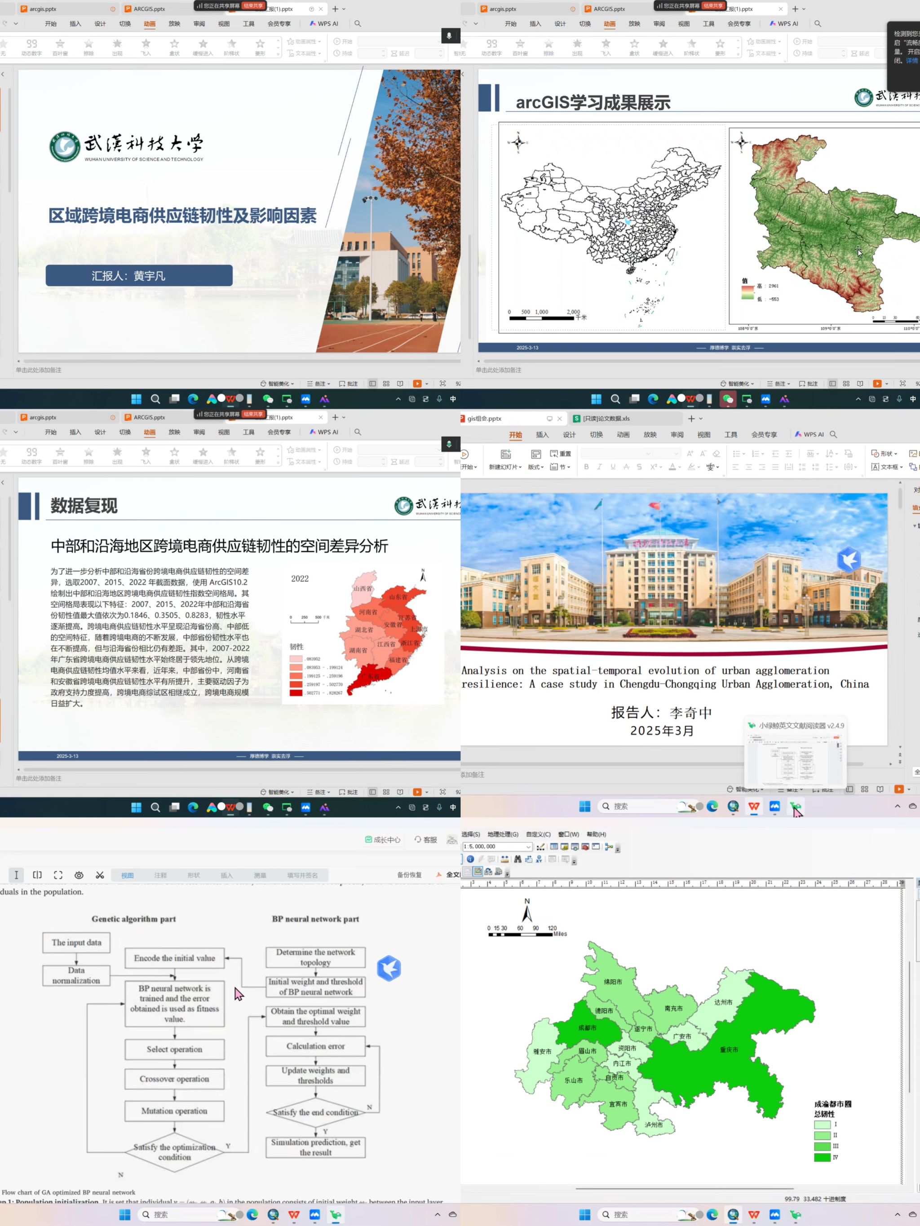Toggle the eye-protection mode icon in PDF reader

(x=80, y=875)
